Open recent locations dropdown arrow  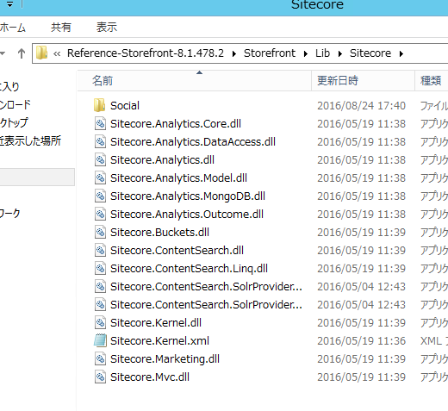coord(3,53)
